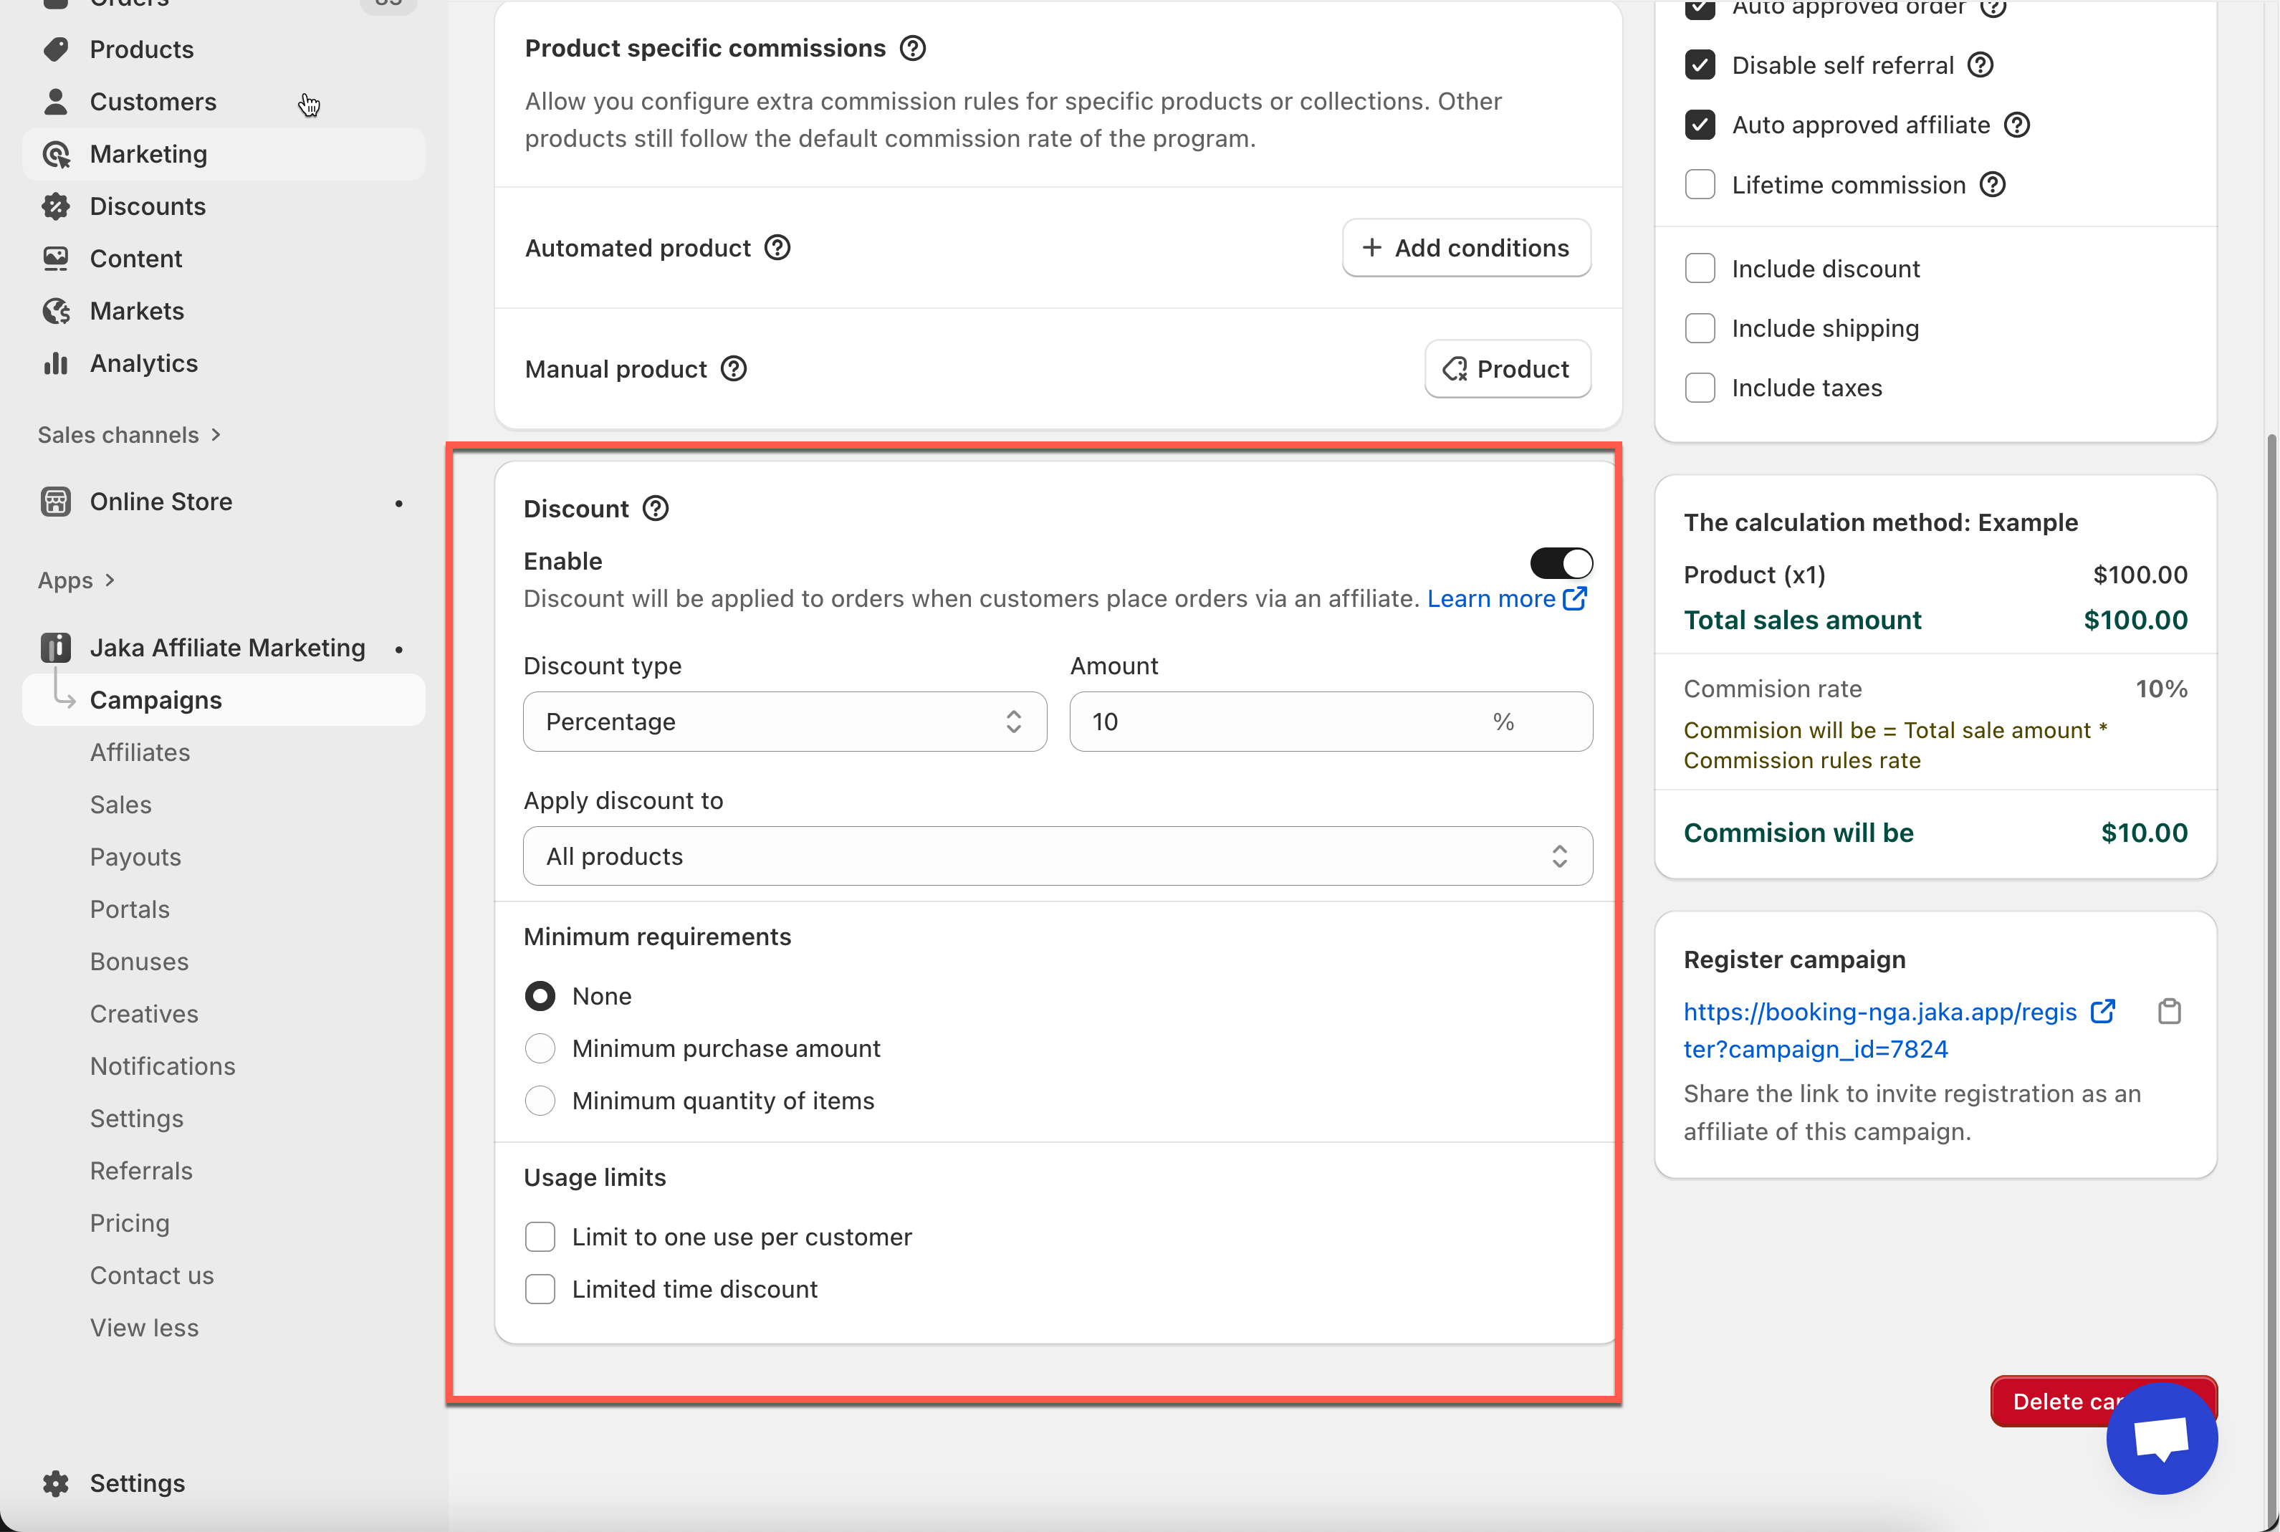Viewport: 2280px width, 1532px height.
Task: Click the Manual product help icon
Action: pos(734,369)
